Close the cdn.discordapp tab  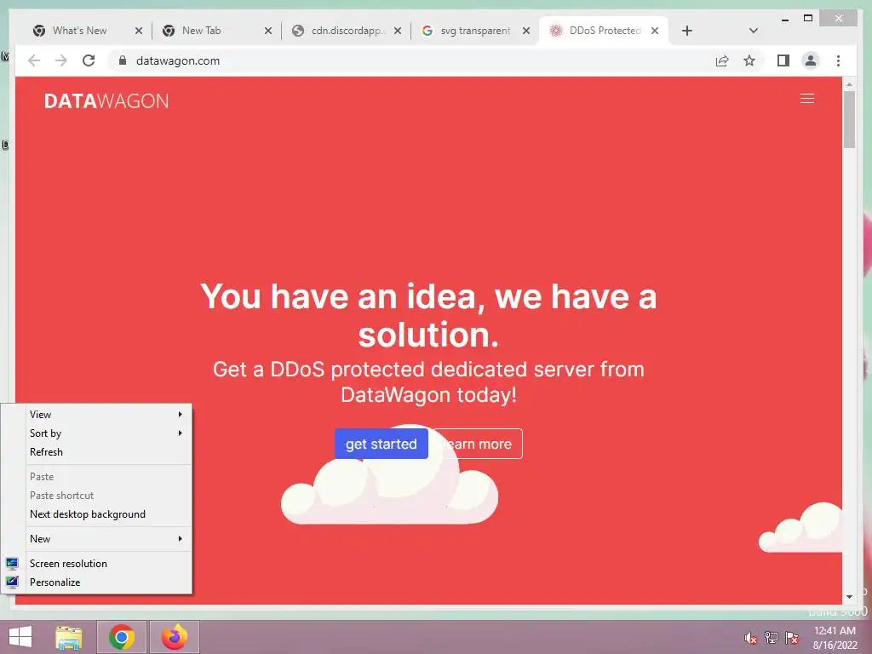[x=398, y=31]
